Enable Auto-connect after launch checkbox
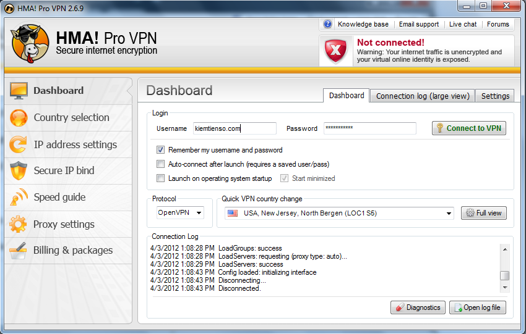 pyautogui.click(x=161, y=164)
